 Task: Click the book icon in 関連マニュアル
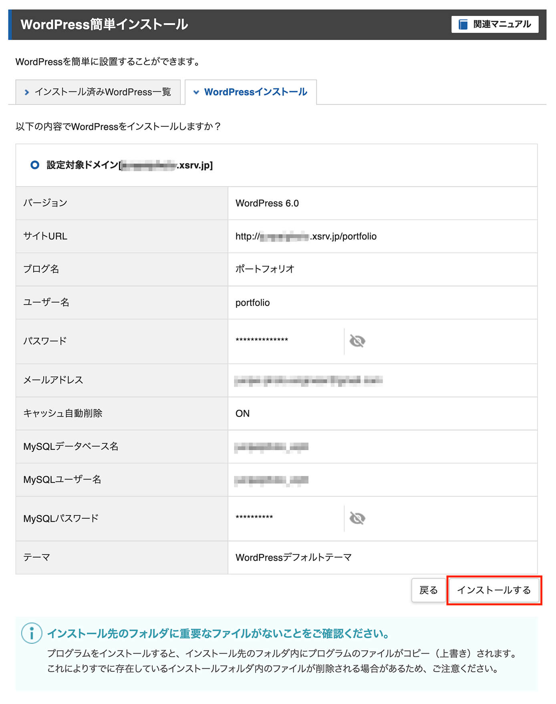click(x=463, y=24)
